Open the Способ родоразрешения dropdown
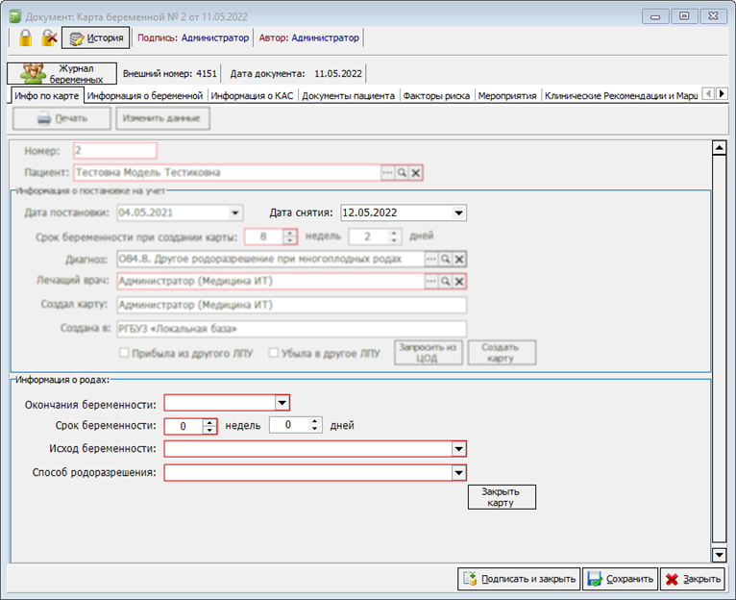 coord(458,473)
